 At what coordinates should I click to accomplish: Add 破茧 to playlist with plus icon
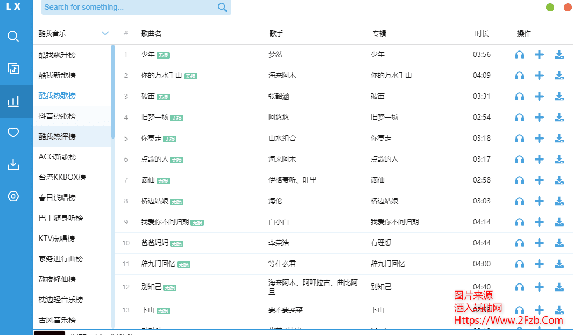[539, 97]
